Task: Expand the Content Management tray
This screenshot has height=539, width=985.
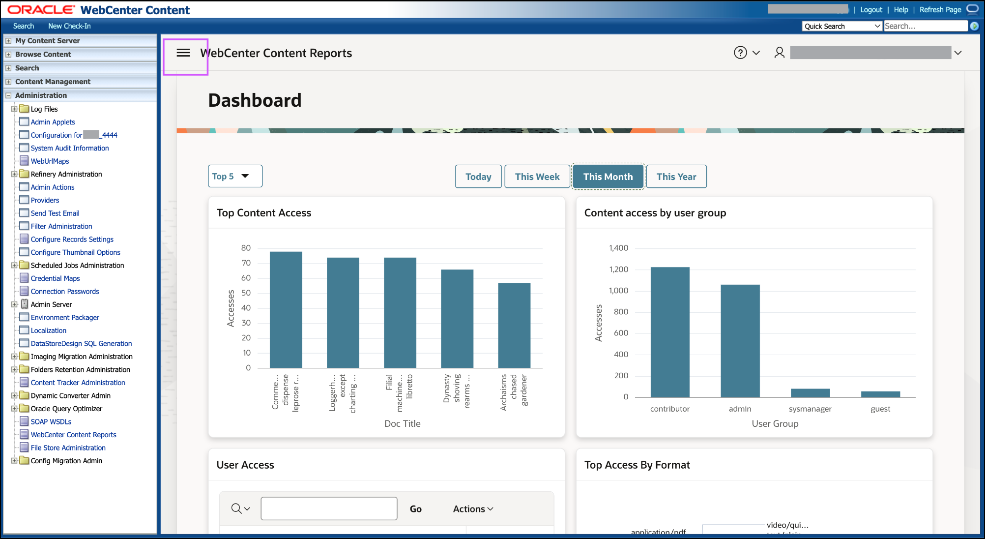Action: click(x=8, y=82)
